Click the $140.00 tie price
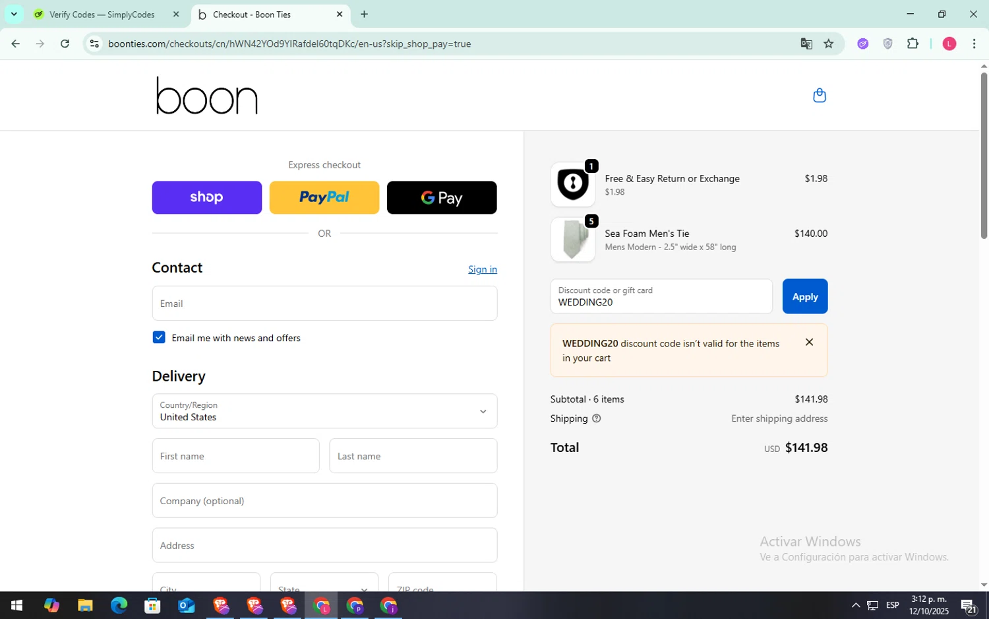This screenshot has width=989, height=619. click(811, 234)
